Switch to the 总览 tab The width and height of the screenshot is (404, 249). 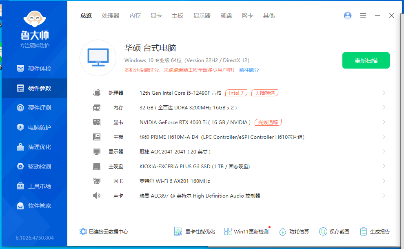[86, 16]
